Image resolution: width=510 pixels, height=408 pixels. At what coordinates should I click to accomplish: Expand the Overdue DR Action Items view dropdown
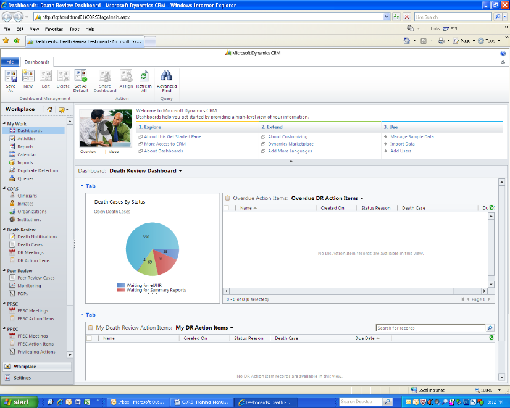(x=362, y=199)
